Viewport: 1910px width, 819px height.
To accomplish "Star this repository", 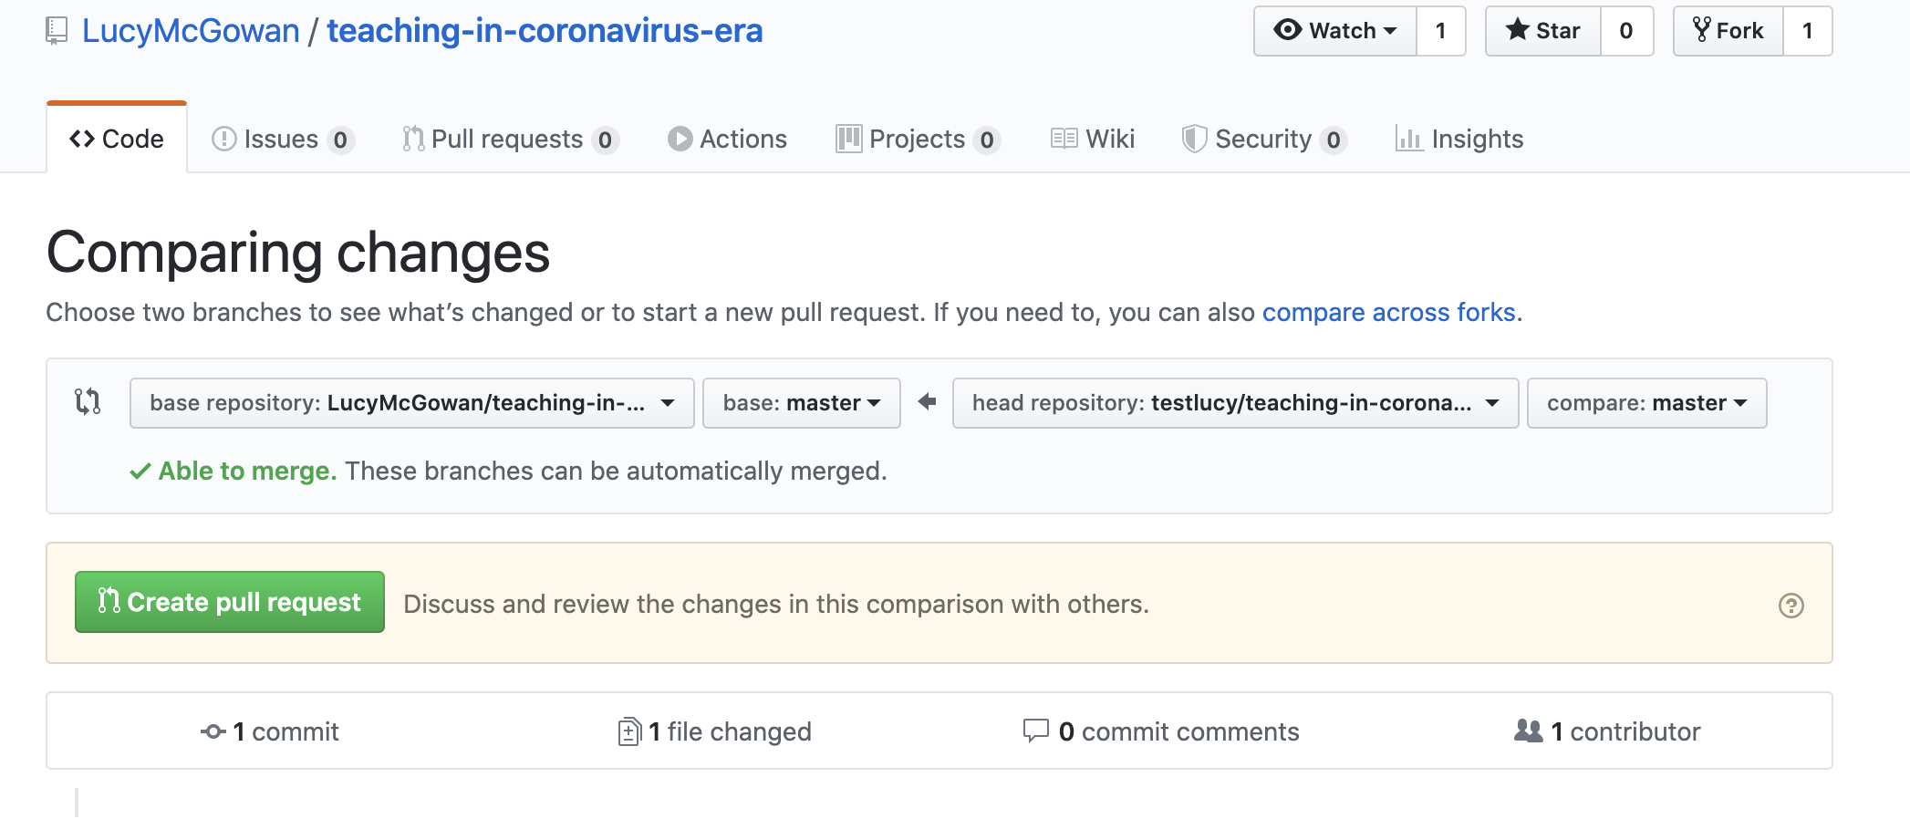I will pos(1543,31).
